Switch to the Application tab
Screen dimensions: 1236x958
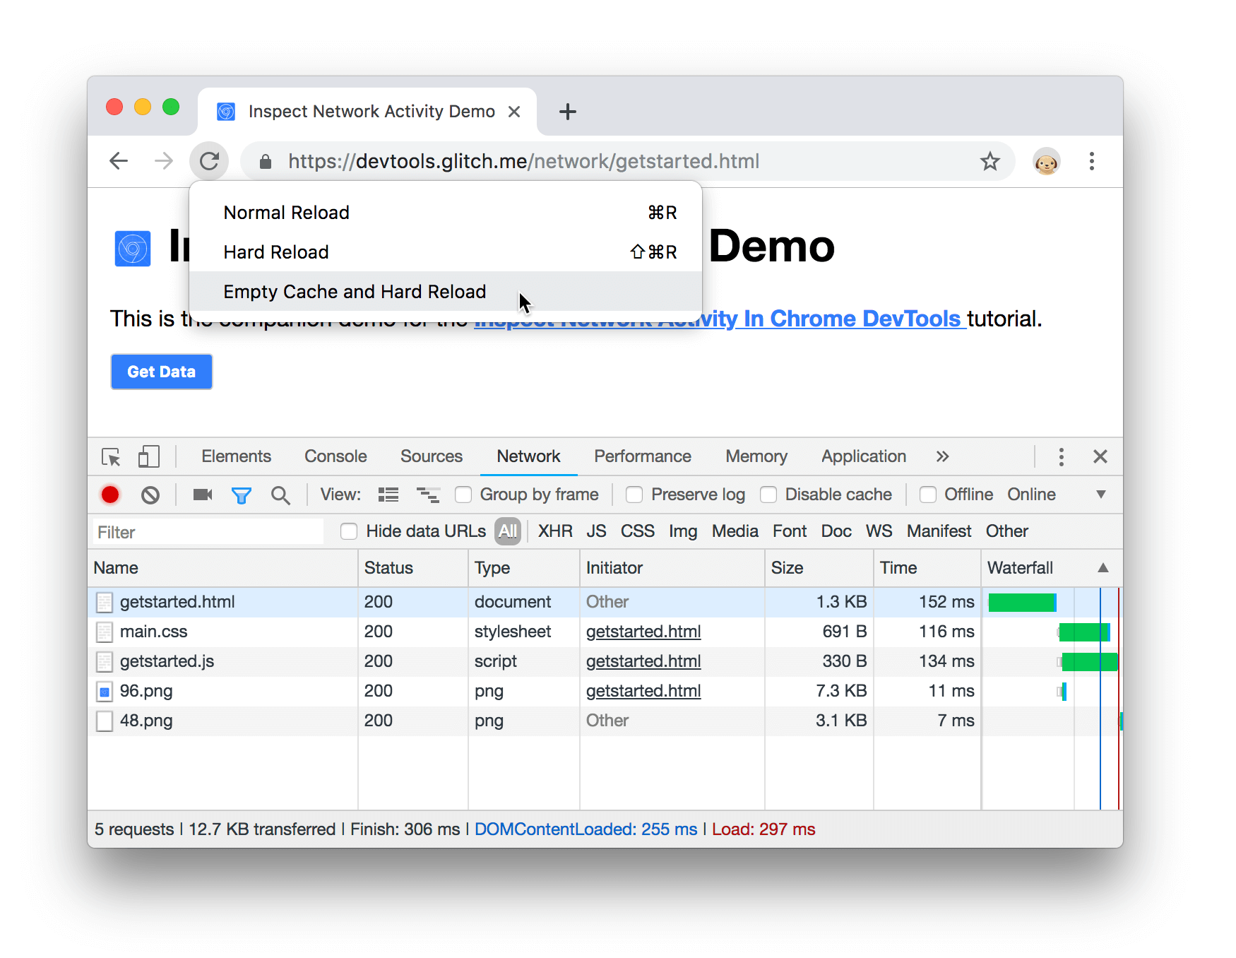863,456
